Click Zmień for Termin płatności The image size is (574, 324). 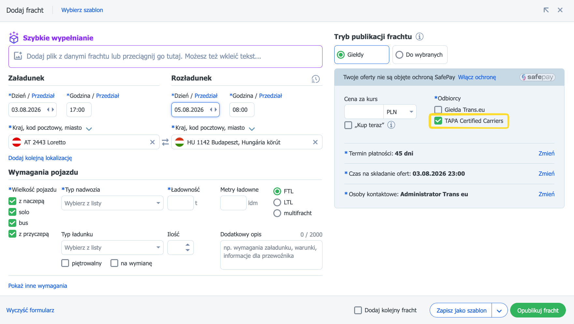[x=546, y=154]
